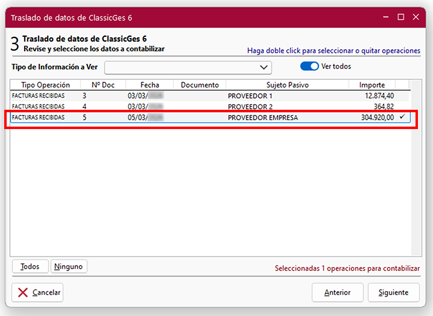Click the Todos button

[30, 267]
